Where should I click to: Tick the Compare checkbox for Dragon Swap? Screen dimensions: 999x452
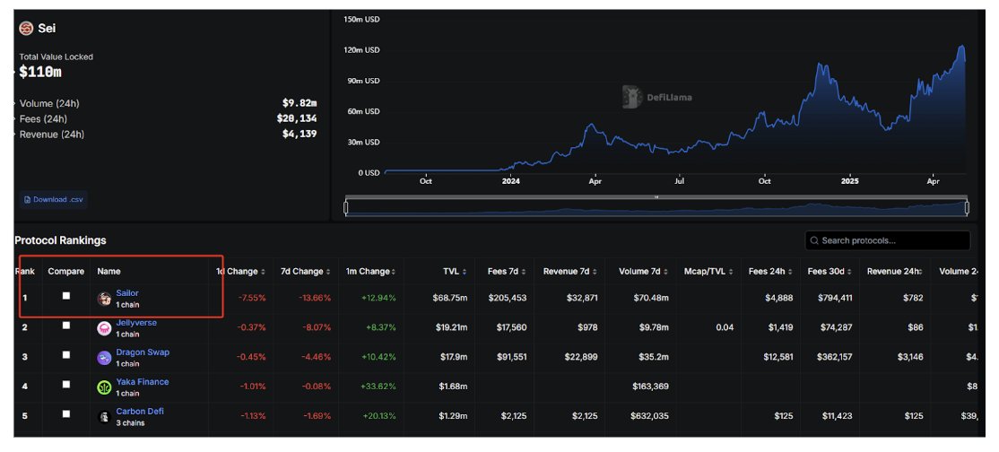tap(66, 355)
